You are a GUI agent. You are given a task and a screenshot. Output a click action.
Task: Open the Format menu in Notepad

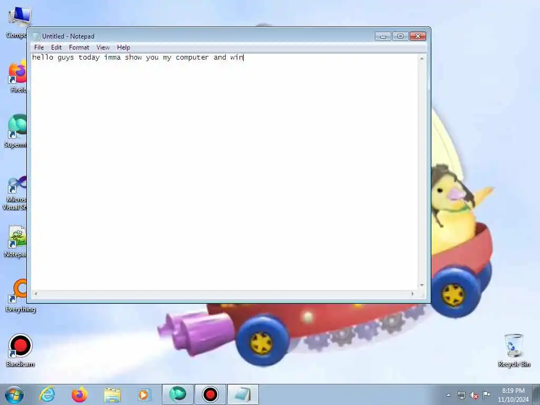click(79, 47)
